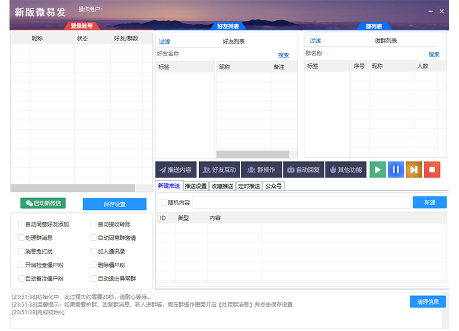Open the 群操作 panel
Image resolution: width=459 pixels, height=331 pixels.
262,170
